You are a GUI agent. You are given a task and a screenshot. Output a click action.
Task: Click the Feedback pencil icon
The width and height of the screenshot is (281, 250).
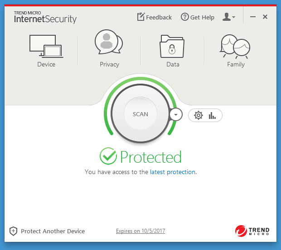tap(141, 17)
